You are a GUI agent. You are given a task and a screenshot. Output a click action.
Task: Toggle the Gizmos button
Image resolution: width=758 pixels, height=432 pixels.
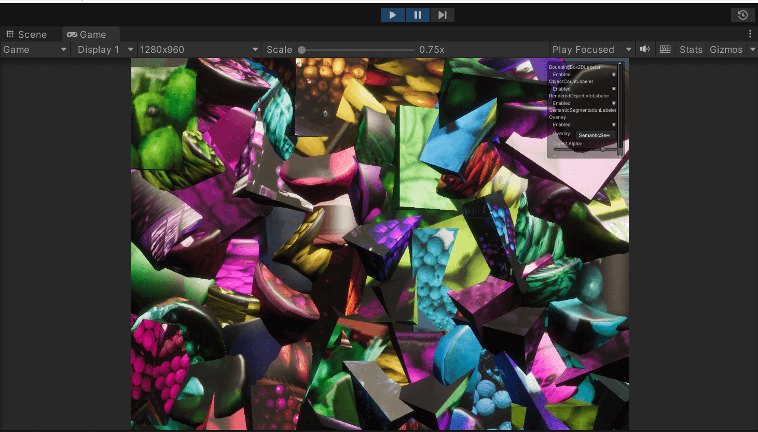point(726,50)
